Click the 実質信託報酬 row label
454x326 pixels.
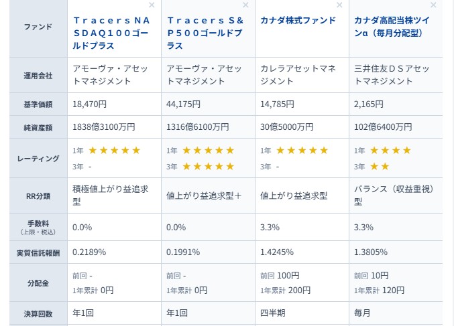pyautogui.click(x=38, y=252)
